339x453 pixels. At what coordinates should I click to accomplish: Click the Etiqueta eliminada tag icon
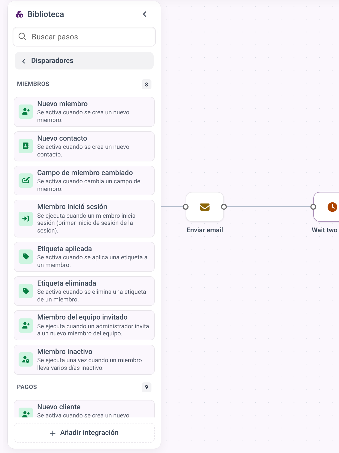26,291
